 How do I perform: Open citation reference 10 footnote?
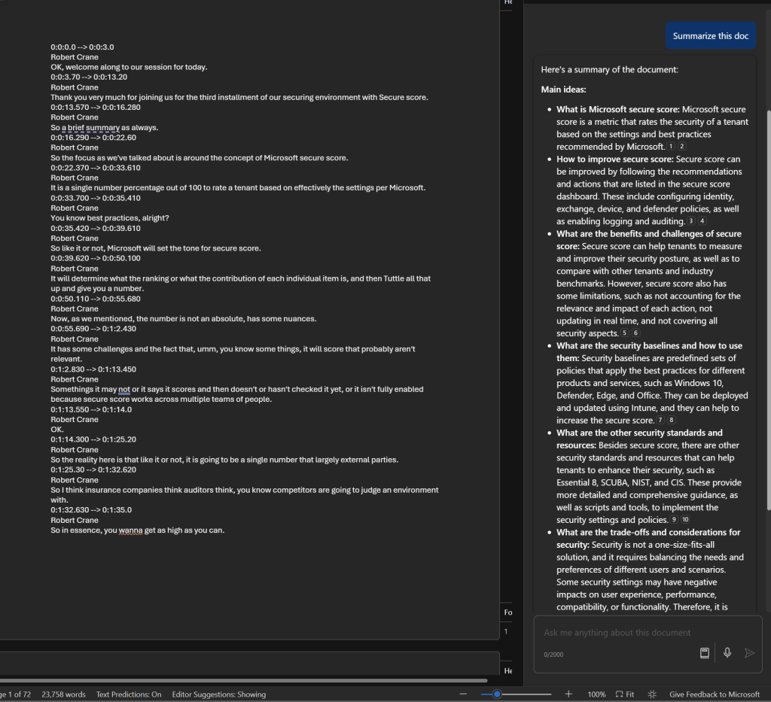click(685, 520)
